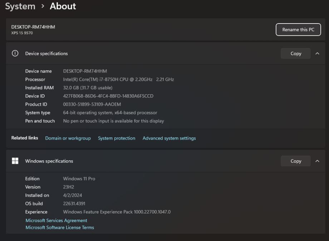
Task: Open the System protection link
Action: [x=117, y=138]
